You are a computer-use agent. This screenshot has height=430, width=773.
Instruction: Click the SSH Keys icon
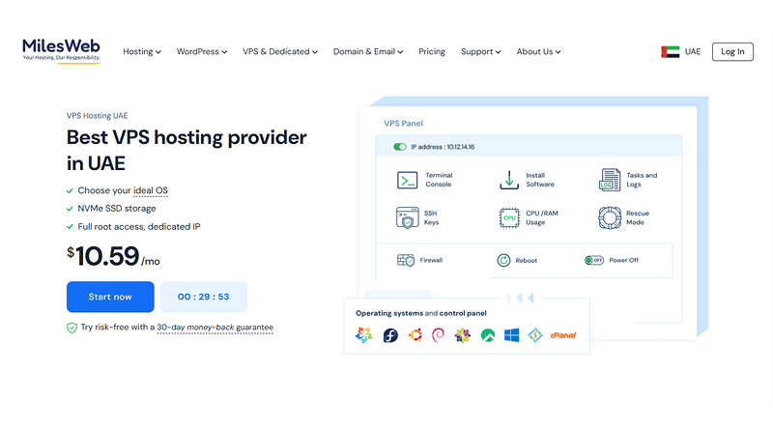point(407,218)
